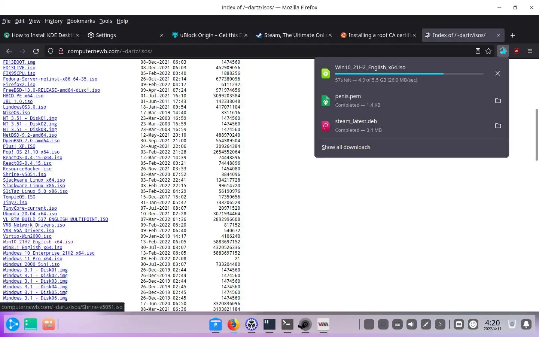
Task: Open the Tiny7.iso link
Action: click(15, 203)
